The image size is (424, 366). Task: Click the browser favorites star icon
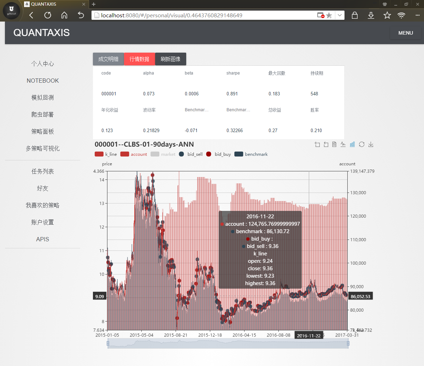tap(387, 15)
